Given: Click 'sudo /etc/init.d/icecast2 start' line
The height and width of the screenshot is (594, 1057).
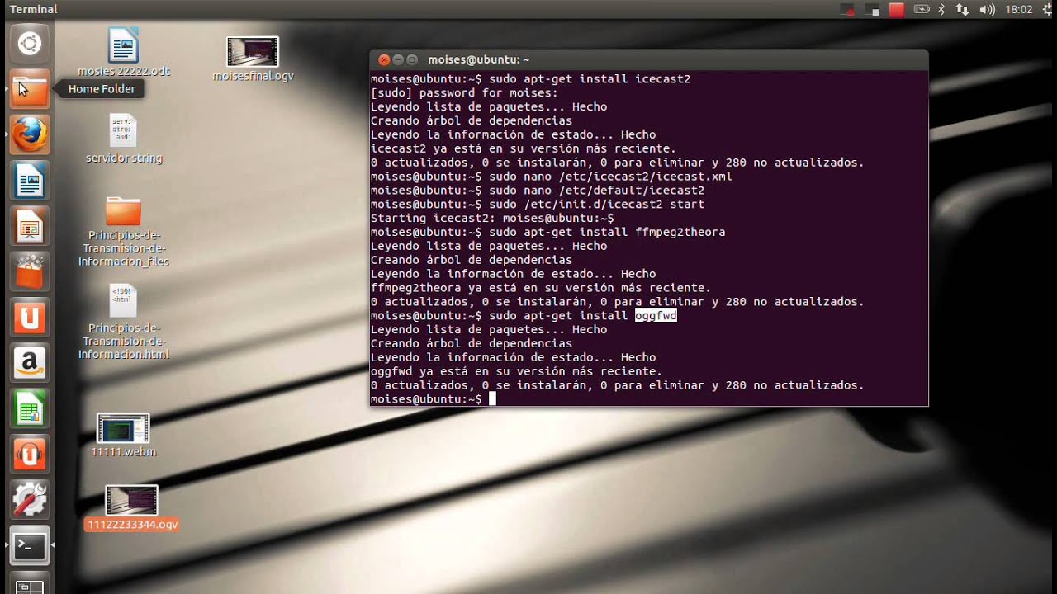Looking at the screenshot, I should (596, 205).
